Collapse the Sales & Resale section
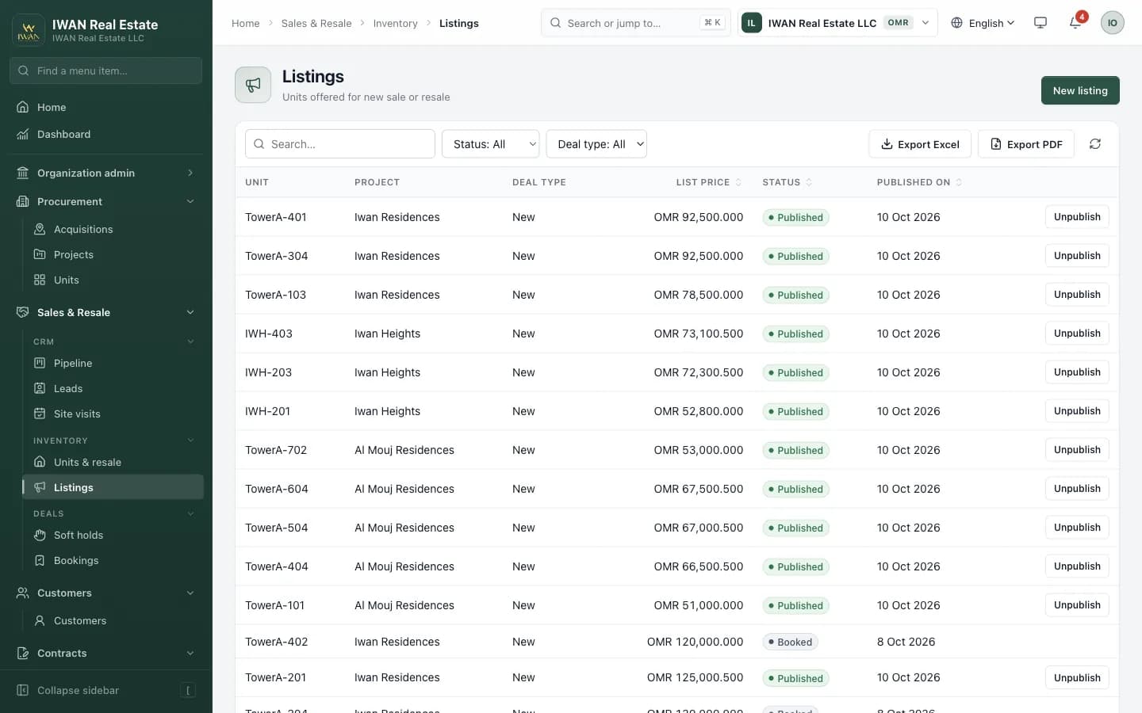This screenshot has height=713, width=1142. pos(106,312)
